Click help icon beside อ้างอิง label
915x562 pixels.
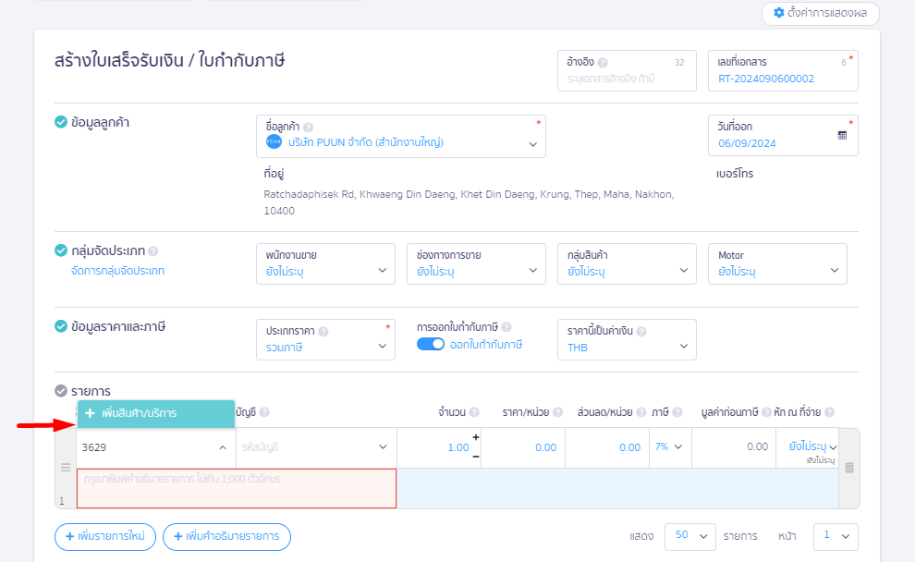pyautogui.click(x=603, y=63)
